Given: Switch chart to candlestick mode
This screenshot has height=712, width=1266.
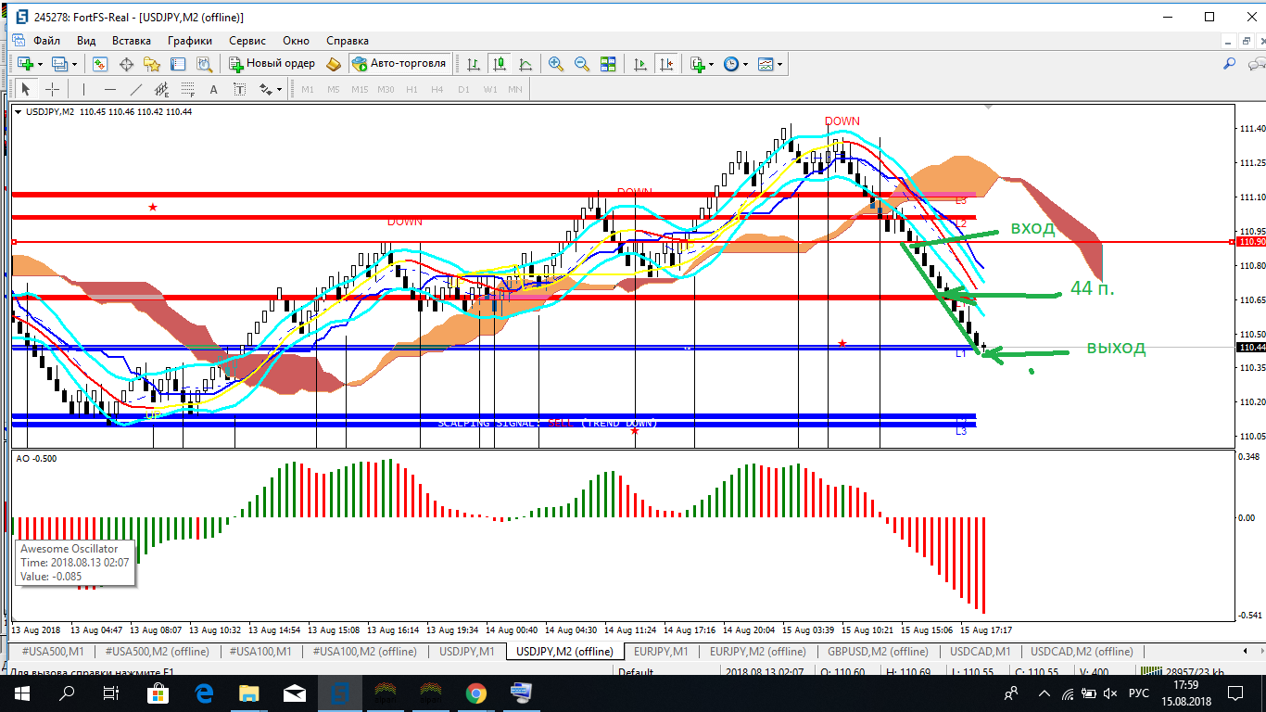Looking at the screenshot, I should [x=500, y=64].
